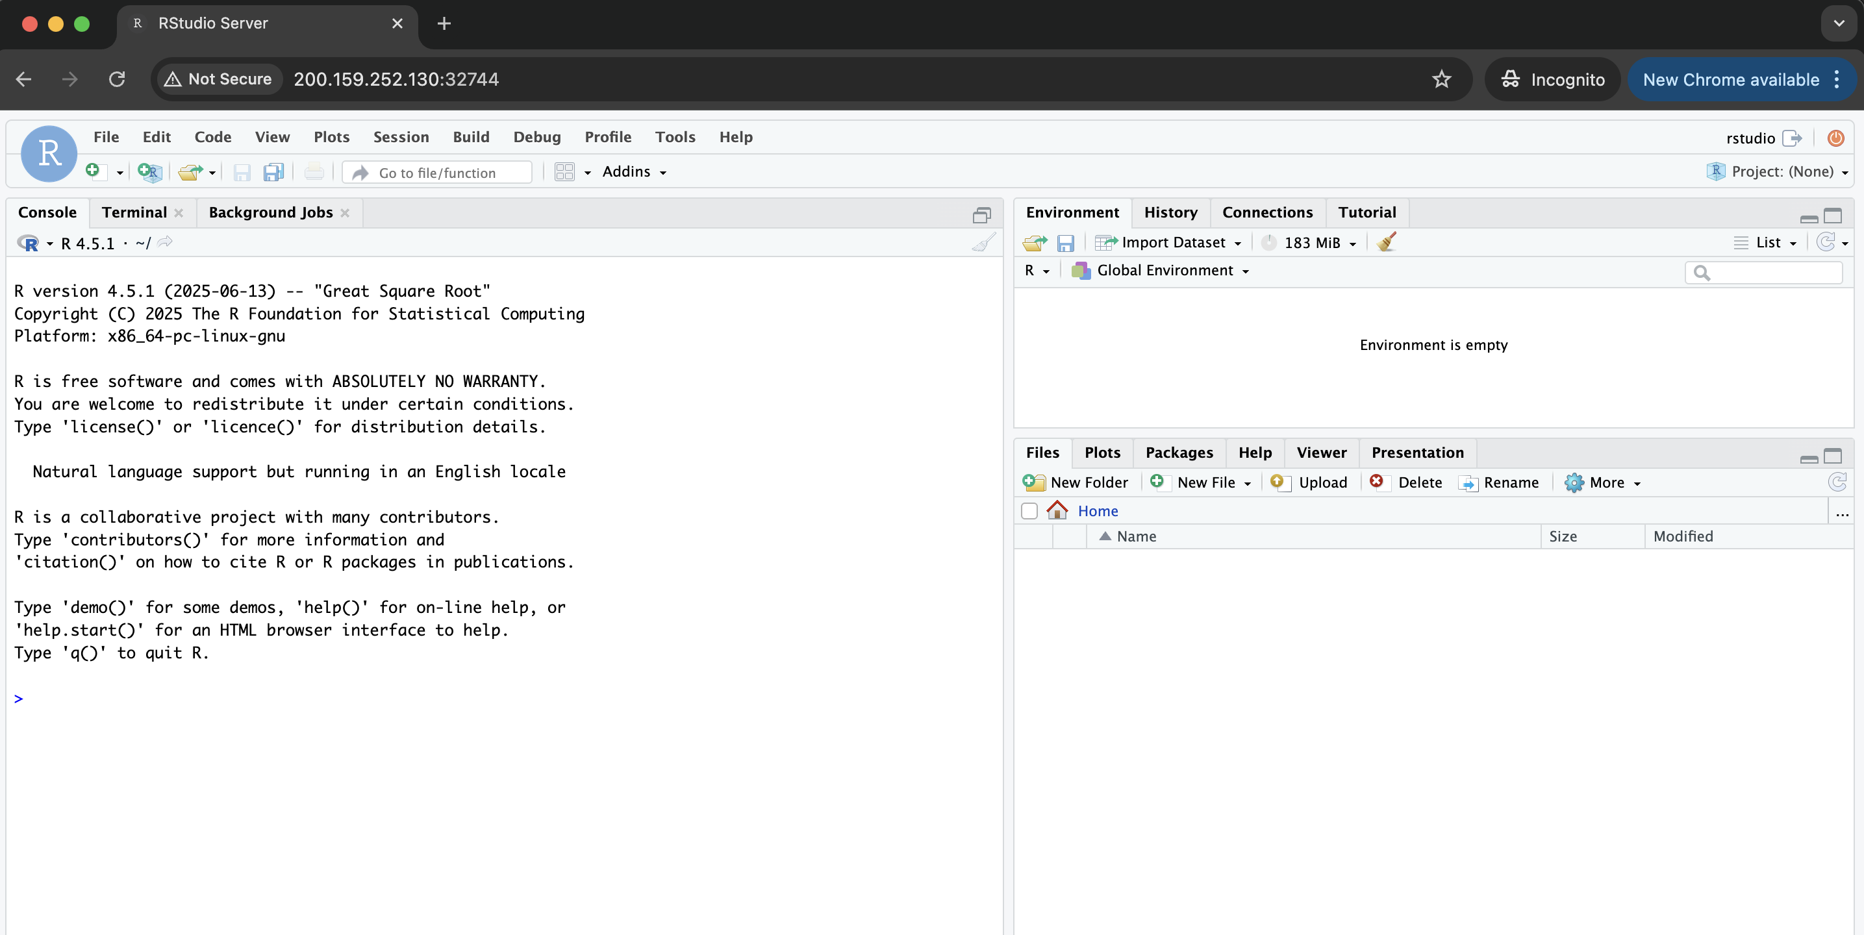Clear console with the broom icon
The height and width of the screenshot is (935, 1864).
[x=983, y=242]
